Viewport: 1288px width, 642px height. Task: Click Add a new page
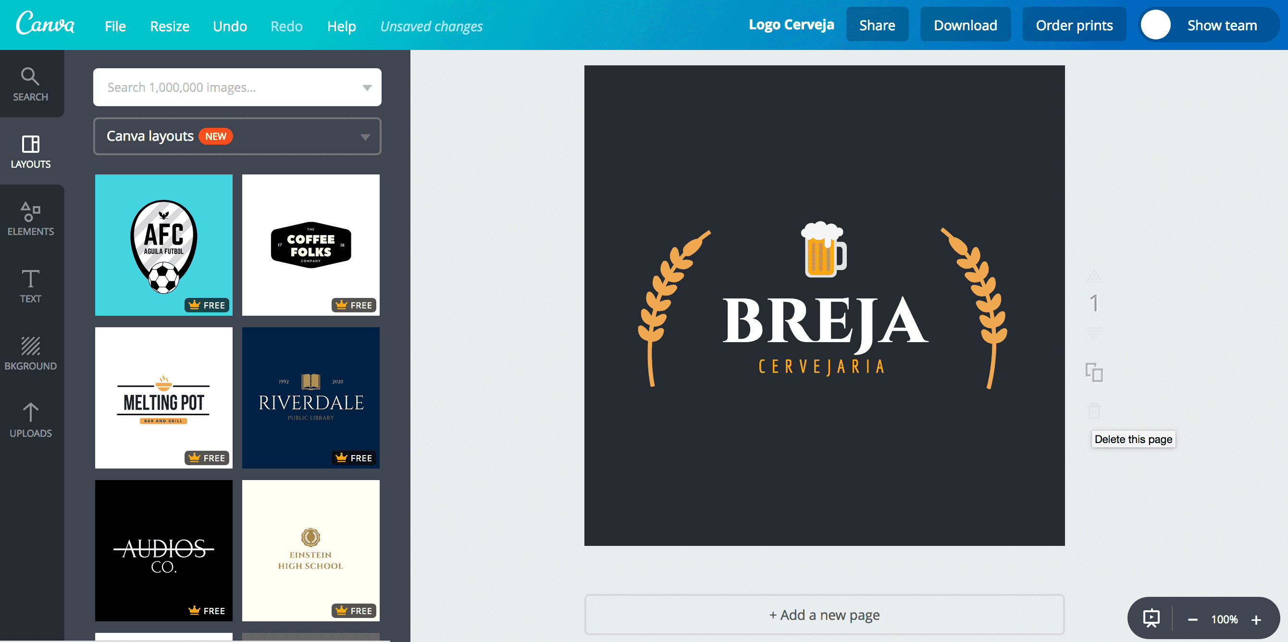click(824, 615)
